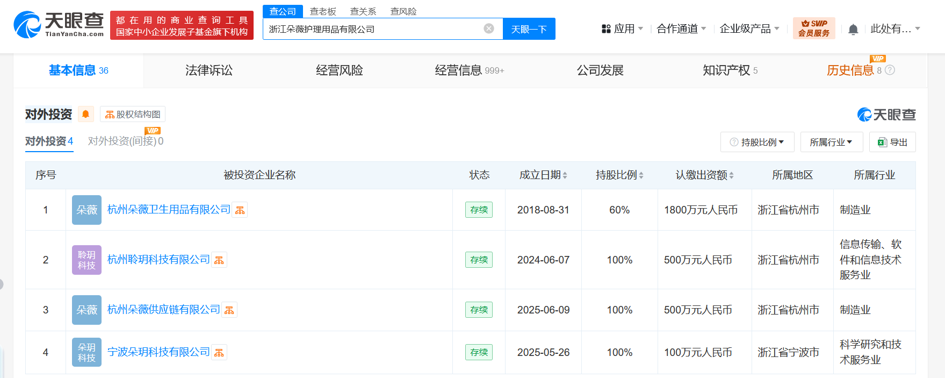
Task: Open 宁波朵玥科技有限公司 company link
Action: pyautogui.click(x=158, y=352)
